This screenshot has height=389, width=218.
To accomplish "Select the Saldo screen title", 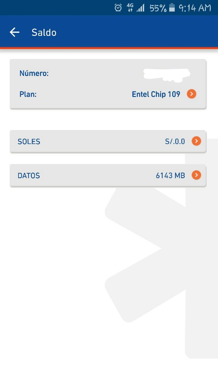I will coord(44,33).
